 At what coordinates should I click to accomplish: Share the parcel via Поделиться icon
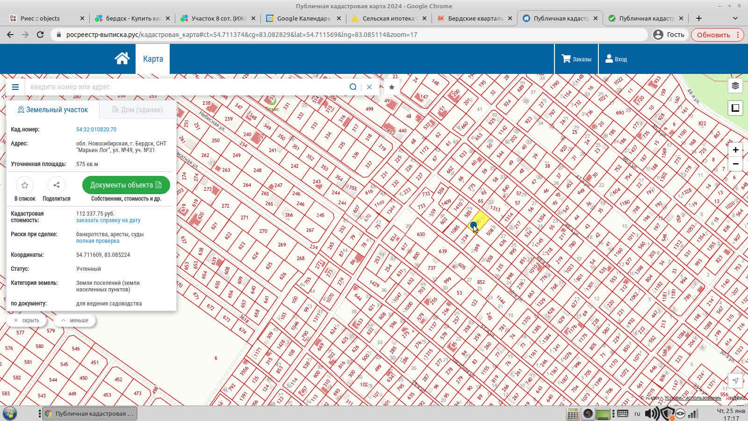pyautogui.click(x=57, y=185)
